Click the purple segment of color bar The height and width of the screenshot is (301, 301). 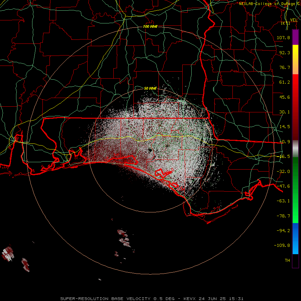pos(295,37)
